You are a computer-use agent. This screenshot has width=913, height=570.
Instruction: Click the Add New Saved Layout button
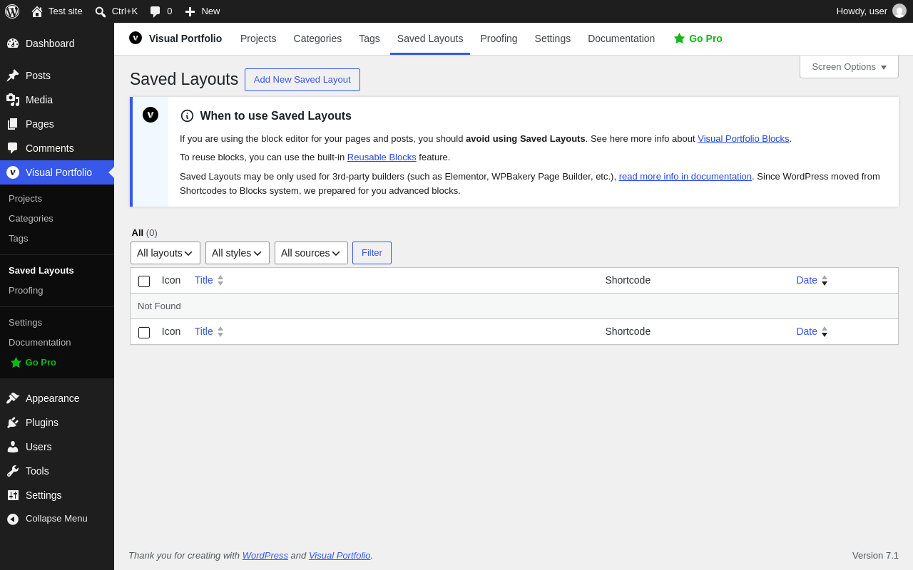point(302,80)
